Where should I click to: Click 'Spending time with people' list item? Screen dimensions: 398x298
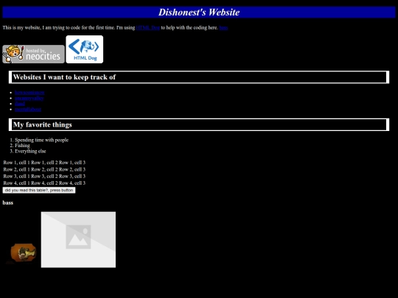(x=41, y=140)
